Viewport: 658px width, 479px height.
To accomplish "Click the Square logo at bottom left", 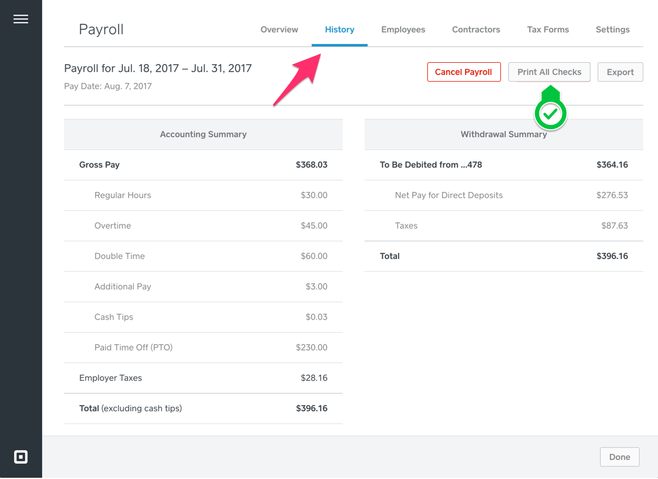I will (x=21, y=456).
